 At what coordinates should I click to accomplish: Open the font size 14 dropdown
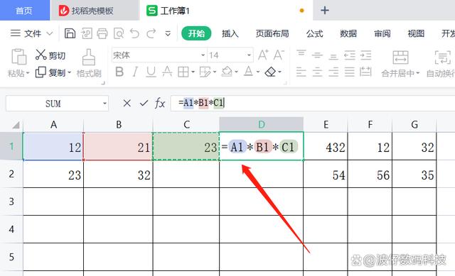[249, 55]
